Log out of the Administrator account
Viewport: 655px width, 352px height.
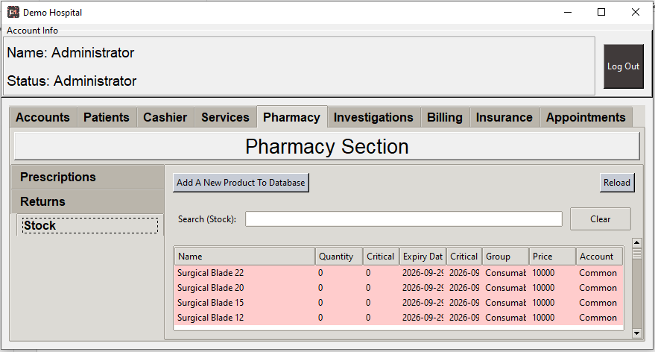click(623, 66)
